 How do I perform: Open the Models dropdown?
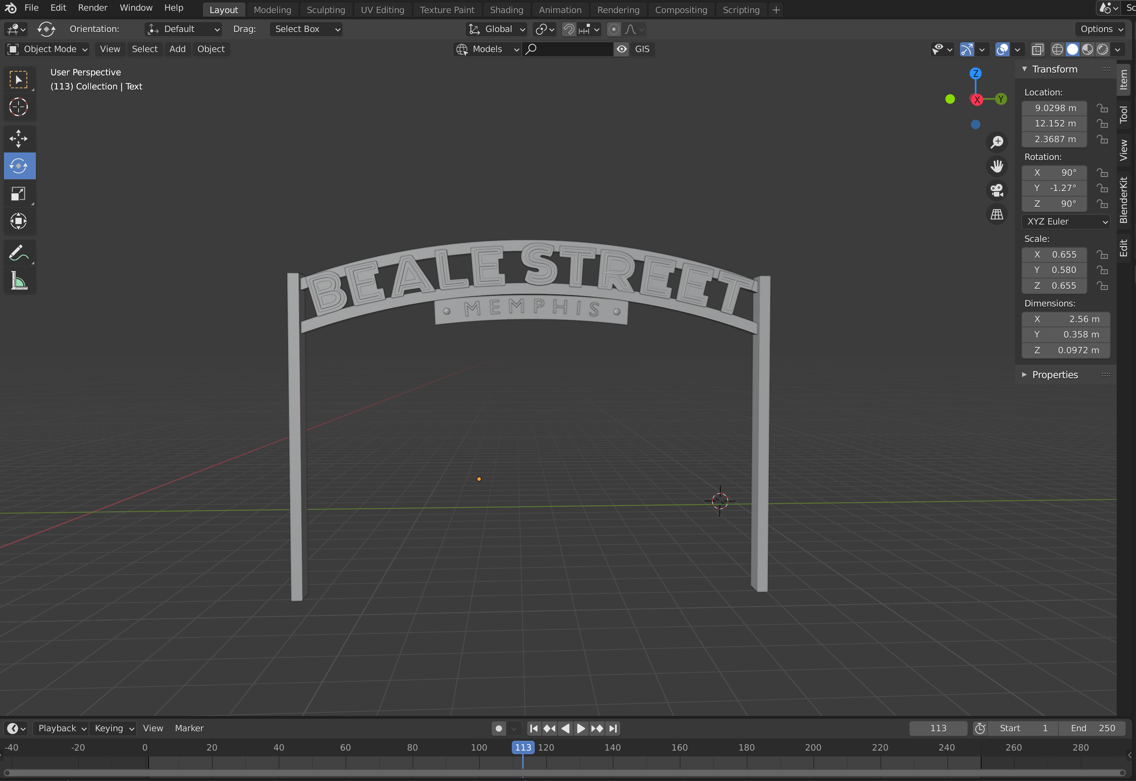(487, 49)
